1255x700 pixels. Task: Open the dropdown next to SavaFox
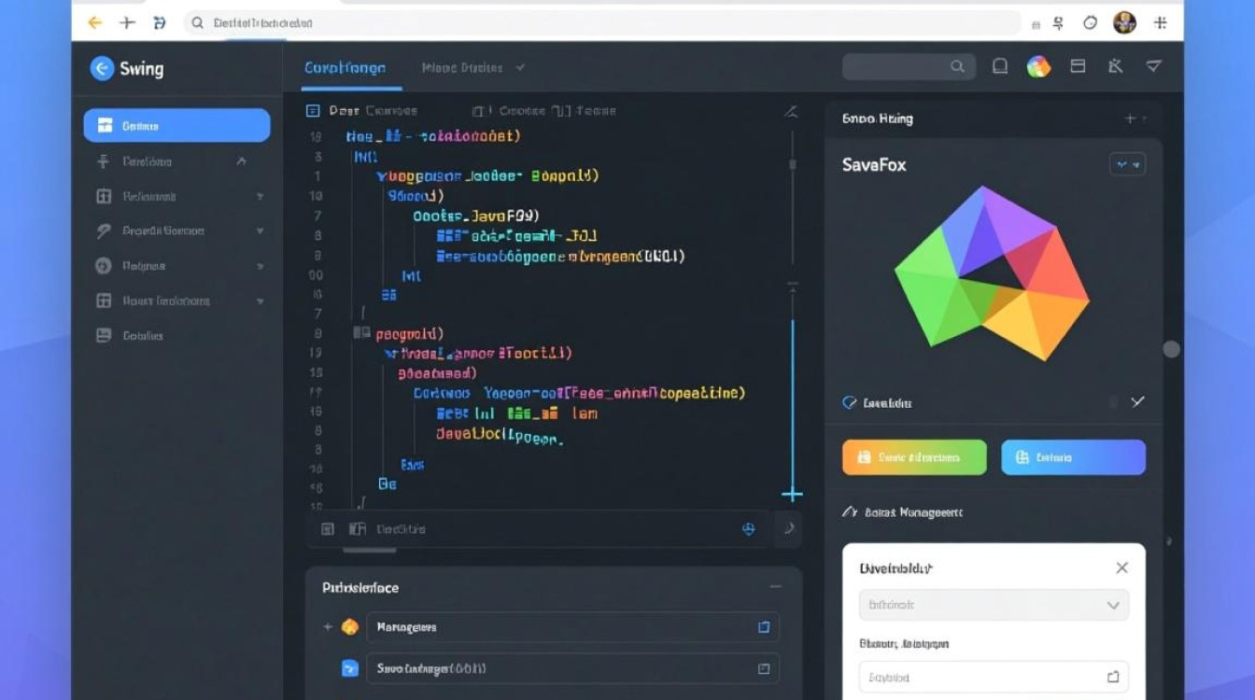tap(1127, 164)
